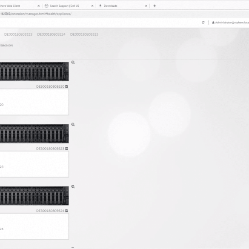Click the DE300180803524 label under the third server
The width and height of the screenshot is (249, 249).
[x=50, y=211]
